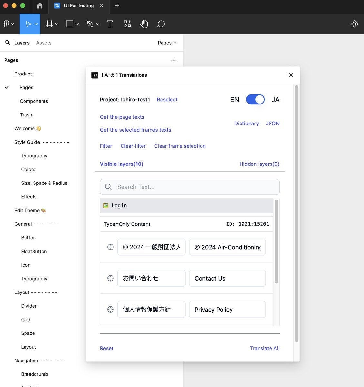Open the Hidden layers(0) tab
Image resolution: width=364 pixels, height=387 pixels.
pyautogui.click(x=259, y=164)
